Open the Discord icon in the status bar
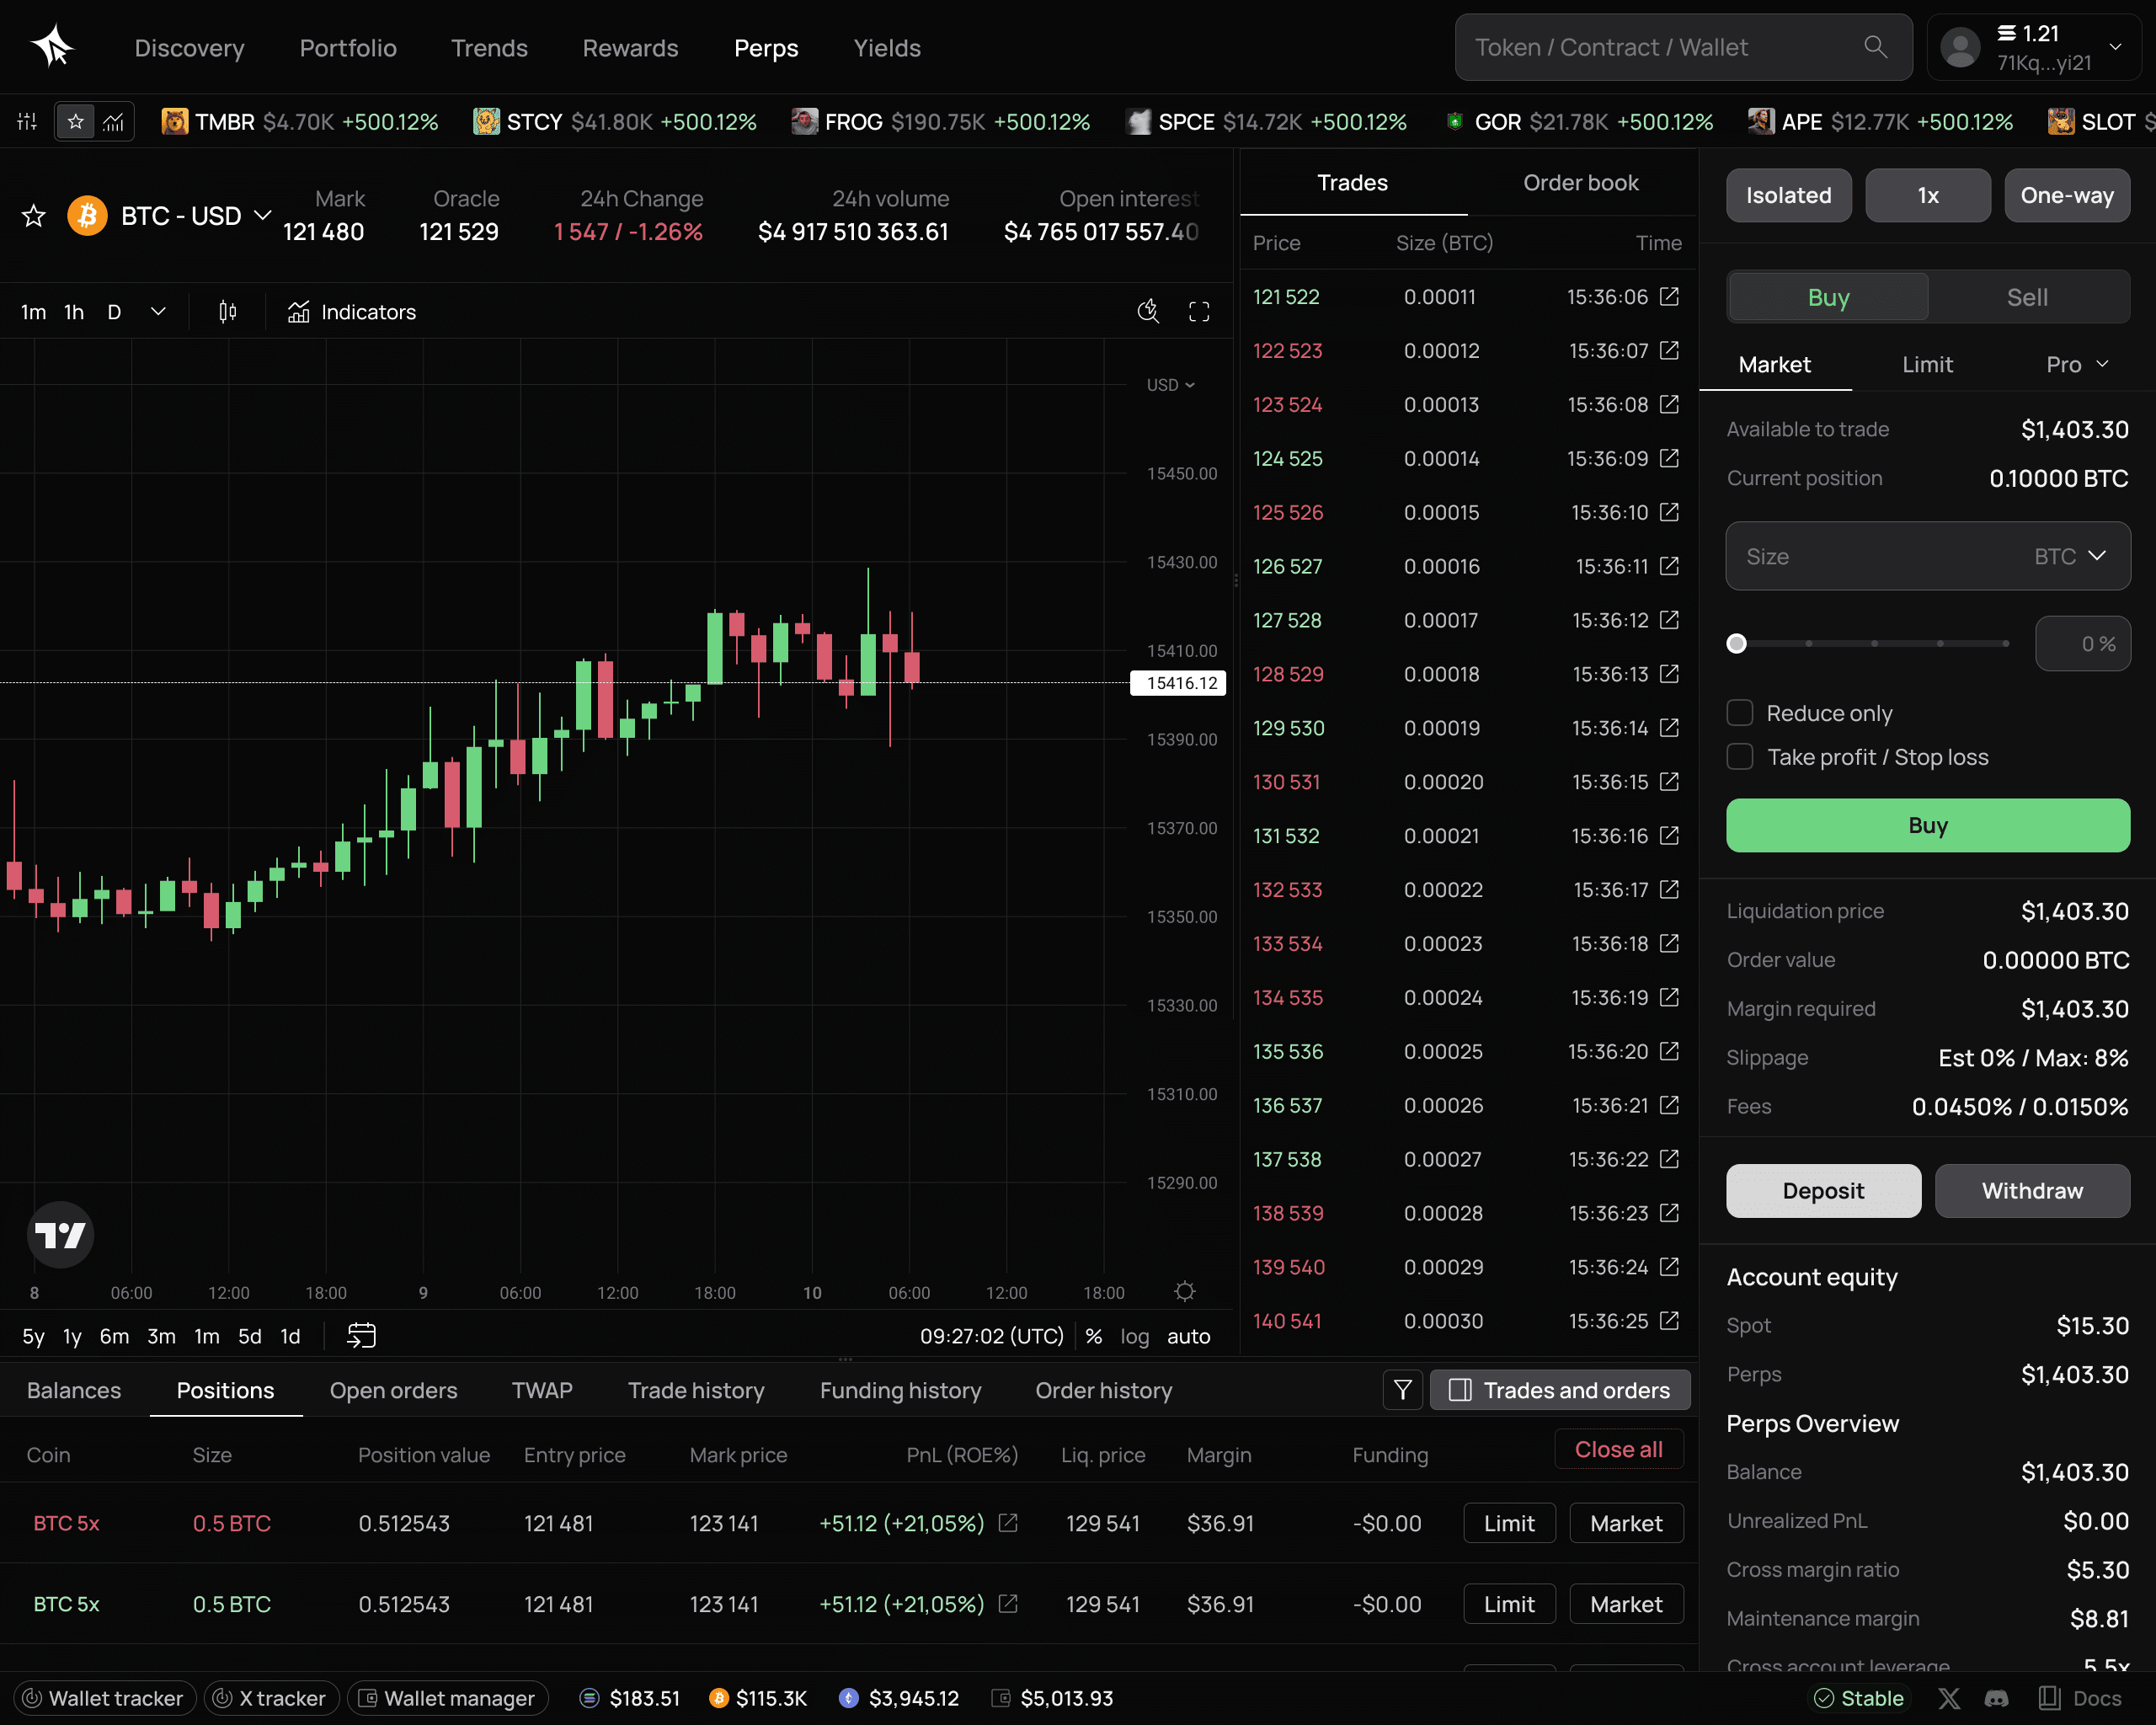This screenshot has width=2156, height=1725. [1999, 1698]
